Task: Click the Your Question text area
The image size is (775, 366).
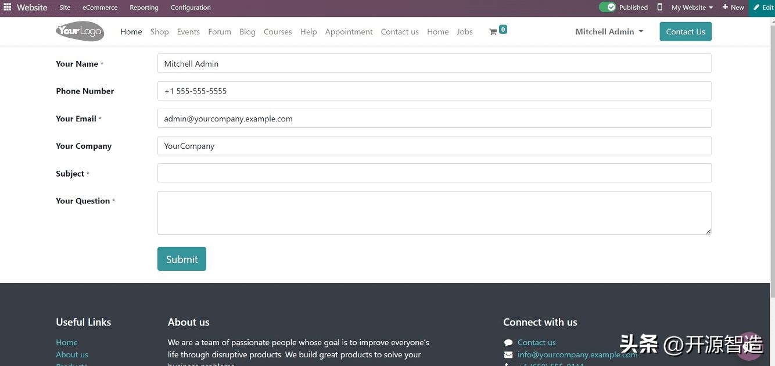Action: pos(435,213)
